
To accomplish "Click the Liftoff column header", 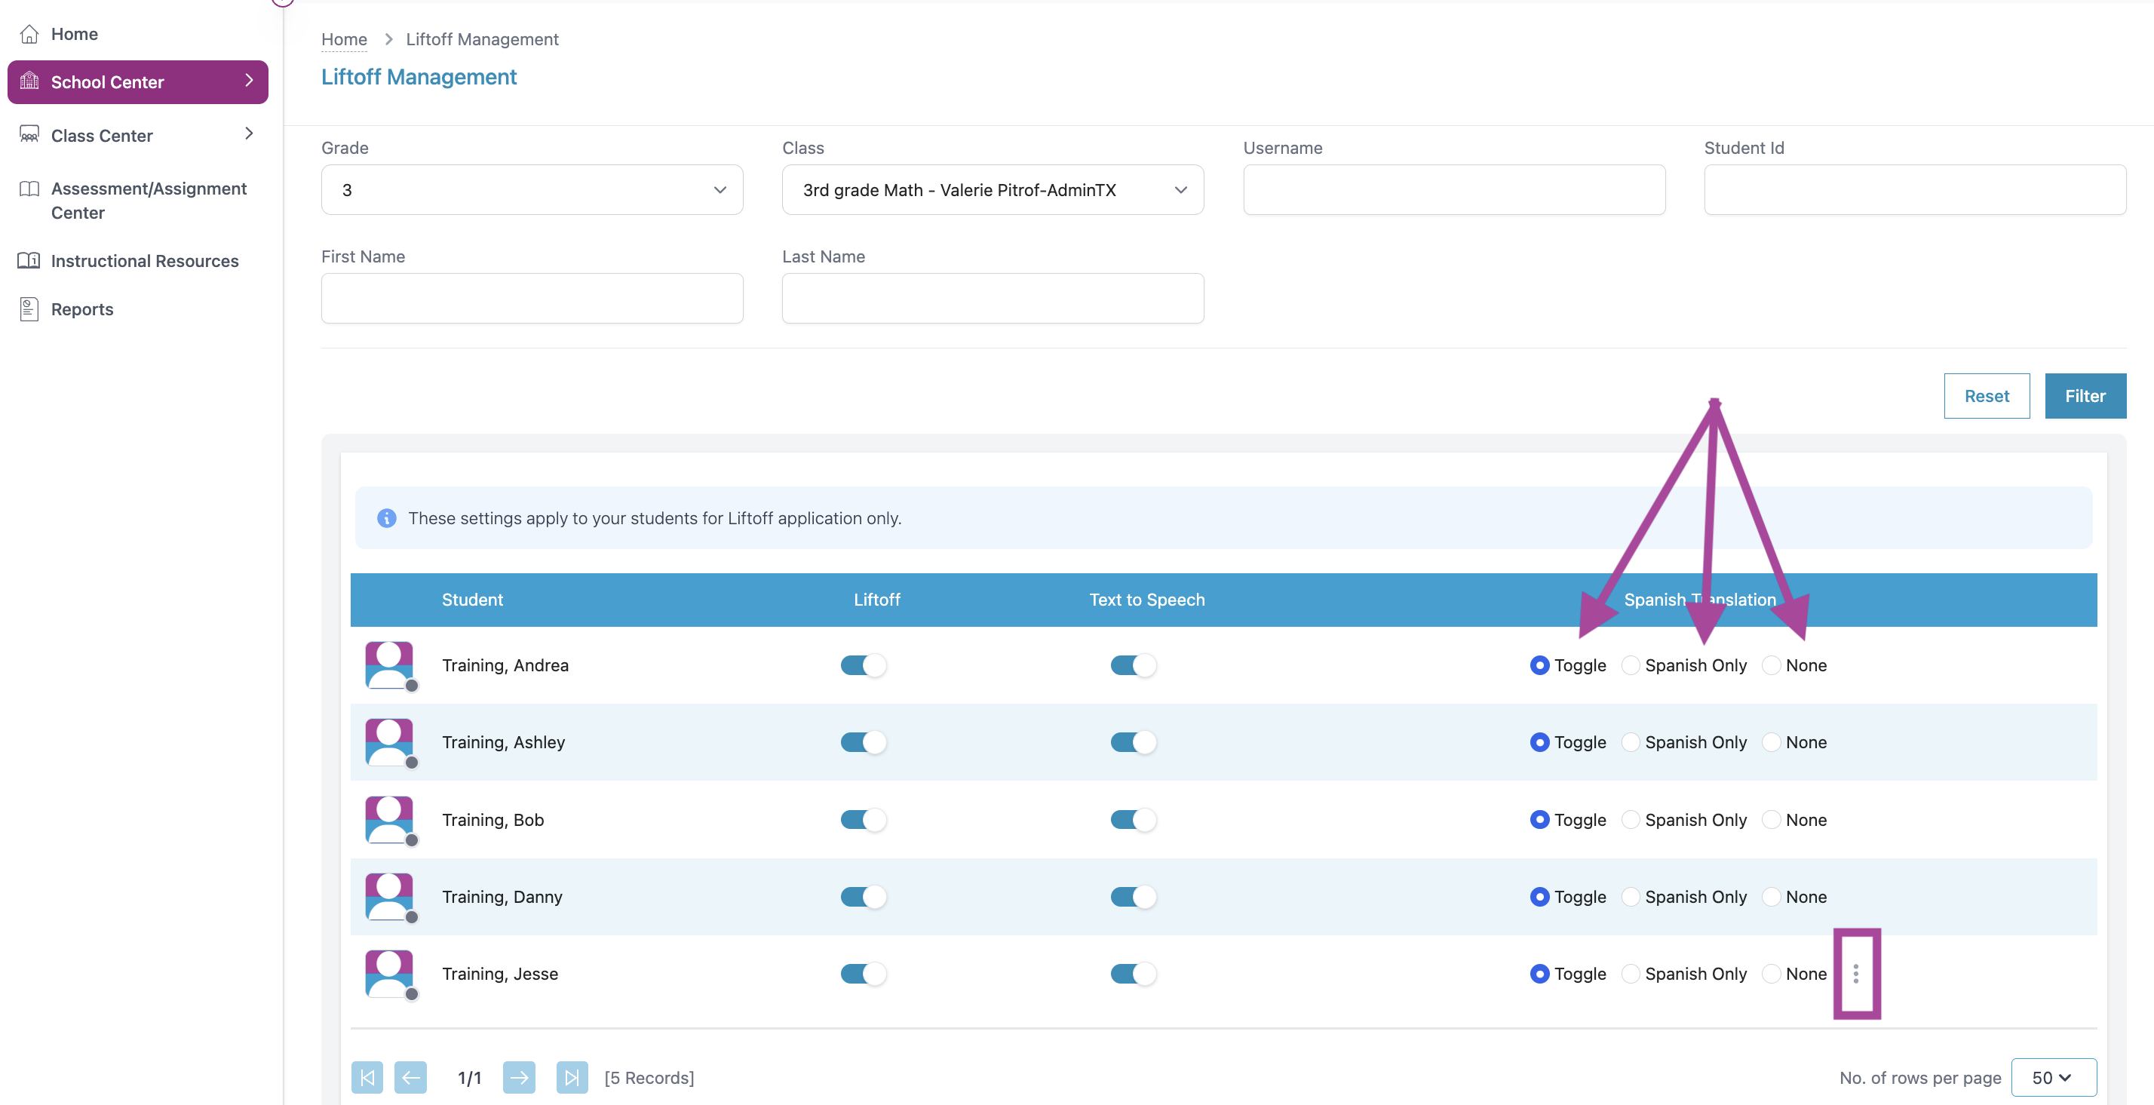I will pos(876,600).
